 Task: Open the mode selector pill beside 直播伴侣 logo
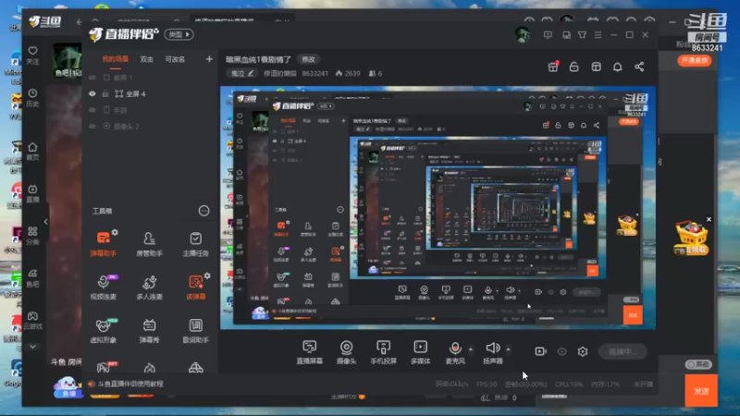(x=179, y=34)
